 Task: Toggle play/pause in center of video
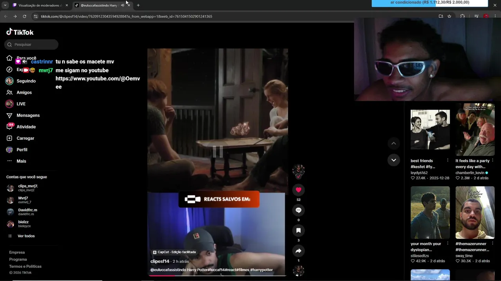(218, 151)
